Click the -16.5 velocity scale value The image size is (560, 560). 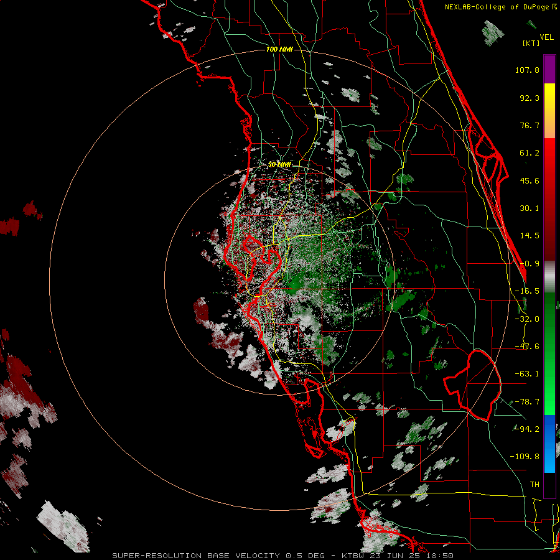[x=527, y=291]
